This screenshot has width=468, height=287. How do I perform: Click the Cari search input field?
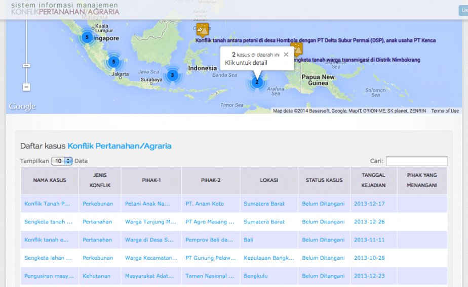click(x=417, y=161)
